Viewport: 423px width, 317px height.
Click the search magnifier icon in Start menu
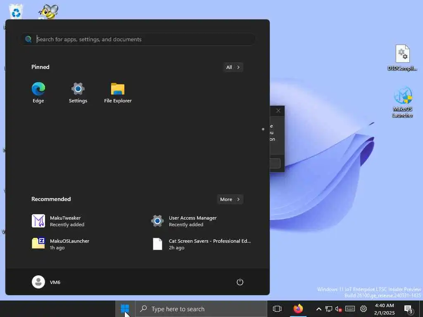[x=29, y=39]
